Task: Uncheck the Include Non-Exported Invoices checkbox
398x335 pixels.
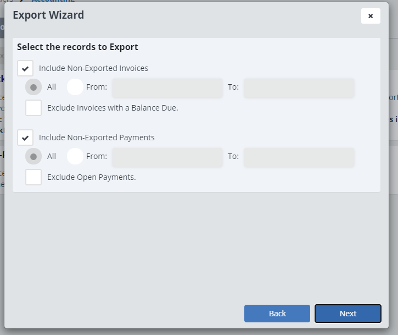Action: click(x=25, y=69)
